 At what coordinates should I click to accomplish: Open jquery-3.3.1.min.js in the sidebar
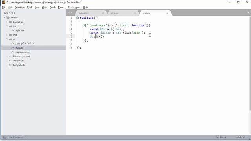point(25,43)
